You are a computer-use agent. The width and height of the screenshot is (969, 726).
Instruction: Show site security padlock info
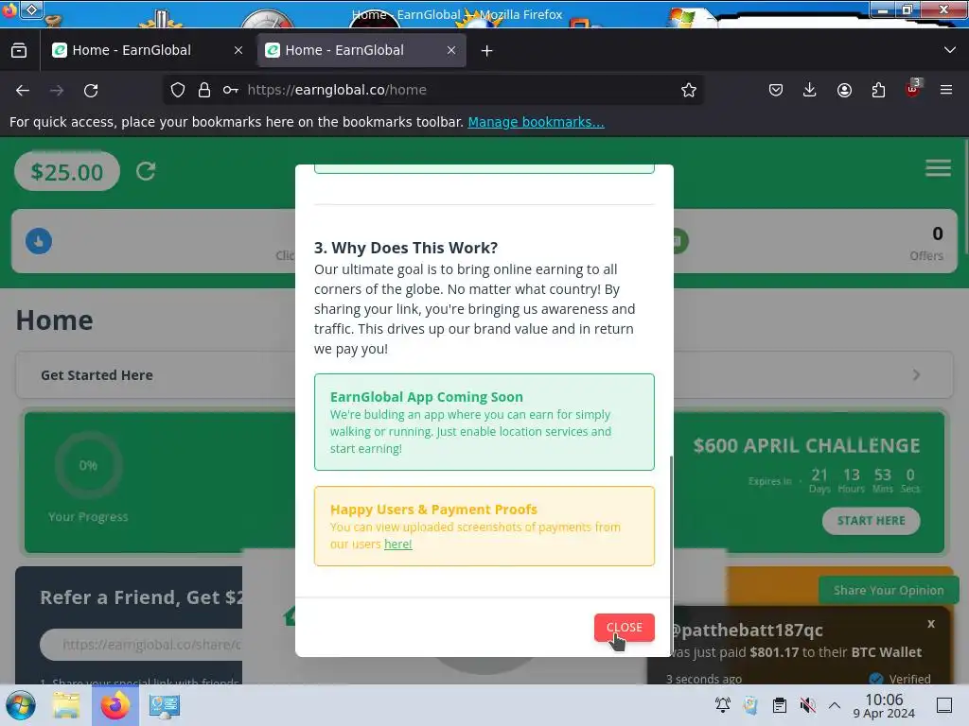[x=204, y=90]
